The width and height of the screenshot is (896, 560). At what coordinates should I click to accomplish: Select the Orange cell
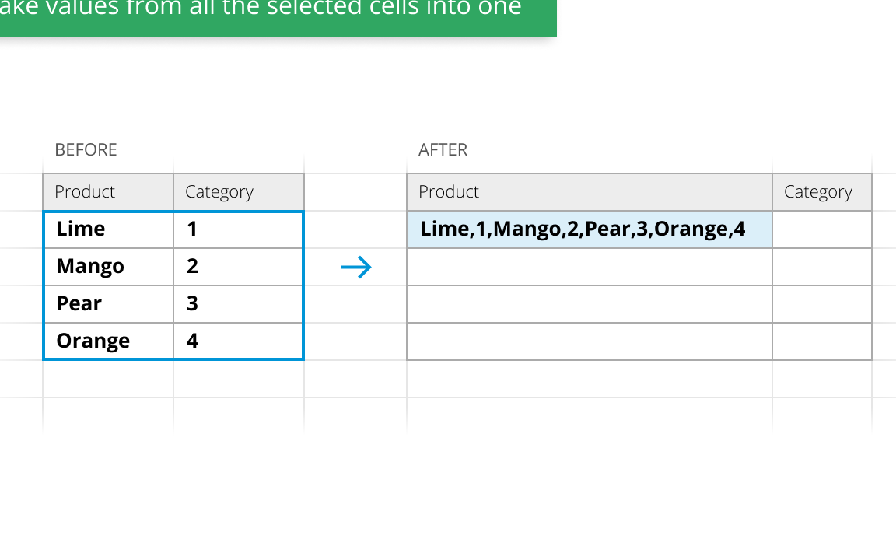pyautogui.click(x=109, y=341)
